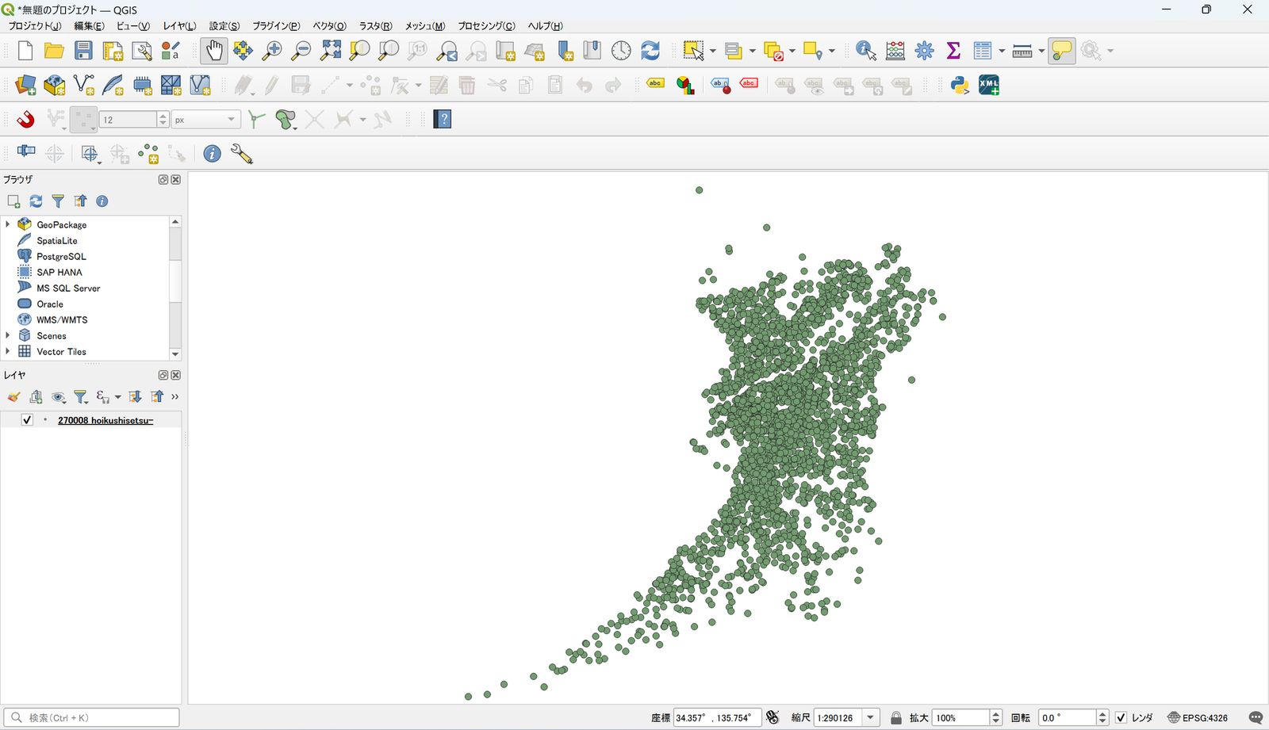Open a project with the folder icon
Viewport: 1269px width, 730px height.
tap(54, 51)
